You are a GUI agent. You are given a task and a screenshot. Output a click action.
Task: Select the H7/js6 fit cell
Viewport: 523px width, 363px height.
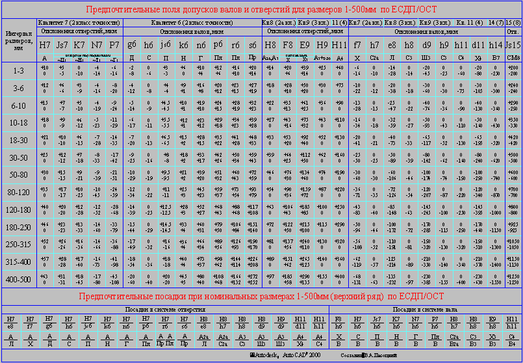tap(88, 322)
